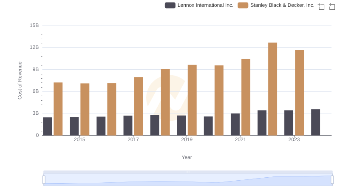The width and height of the screenshot is (340, 196).
Task: Click the right handle of the zoom slider
Action: (x=332, y=180)
